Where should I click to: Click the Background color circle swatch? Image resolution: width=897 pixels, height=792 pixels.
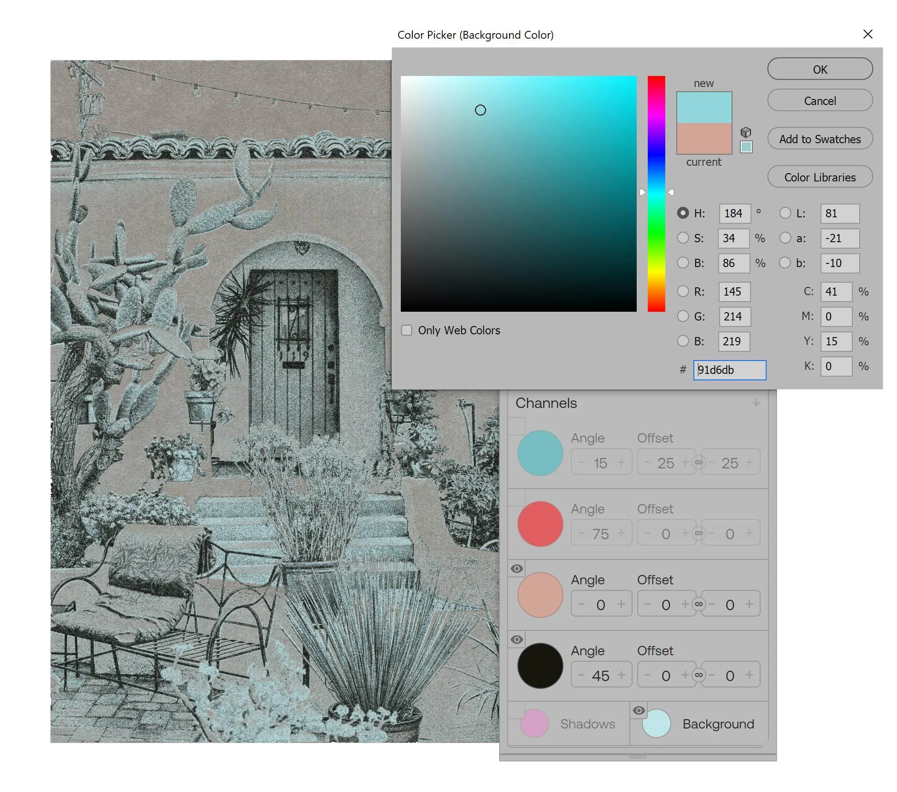point(656,723)
